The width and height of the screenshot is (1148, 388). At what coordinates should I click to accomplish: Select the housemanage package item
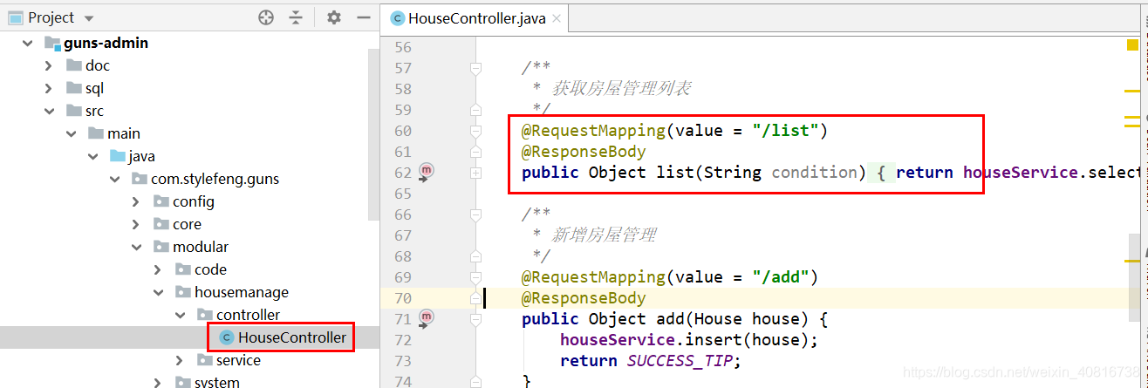pyautogui.click(x=242, y=292)
